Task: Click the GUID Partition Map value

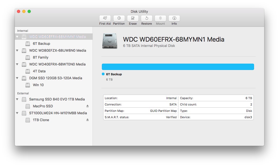Action: pos(163,111)
